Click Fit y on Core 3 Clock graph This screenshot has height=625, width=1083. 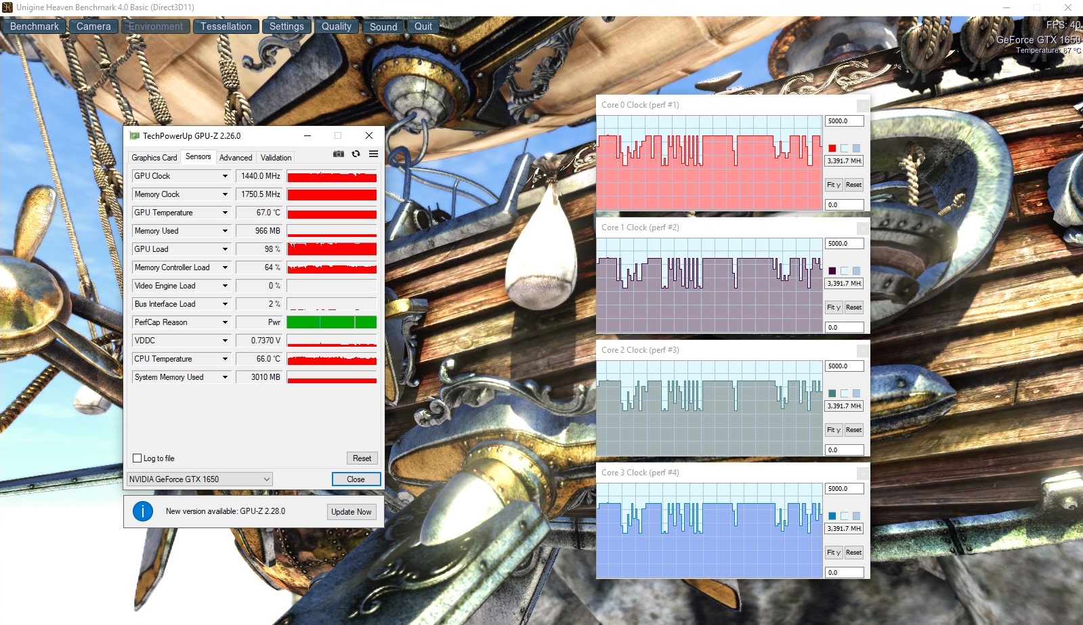point(834,553)
